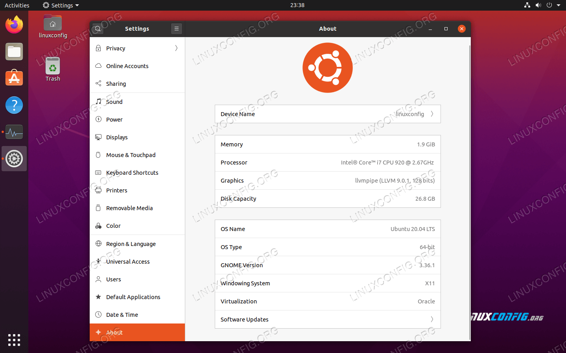The height and width of the screenshot is (353, 566).
Task: Open System Monitor from the dock
Action: click(14, 132)
